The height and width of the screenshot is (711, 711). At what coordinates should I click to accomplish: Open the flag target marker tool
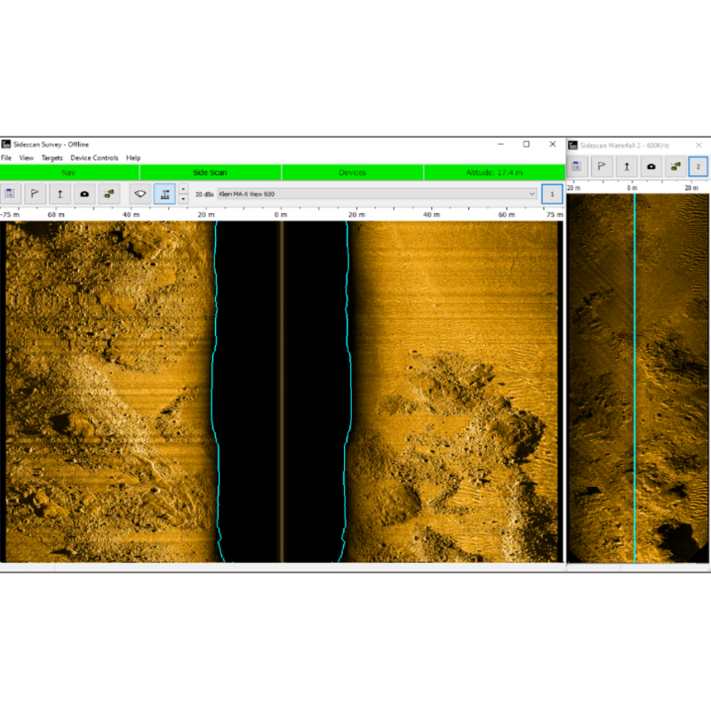pyautogui.click(x=36, y=194)
